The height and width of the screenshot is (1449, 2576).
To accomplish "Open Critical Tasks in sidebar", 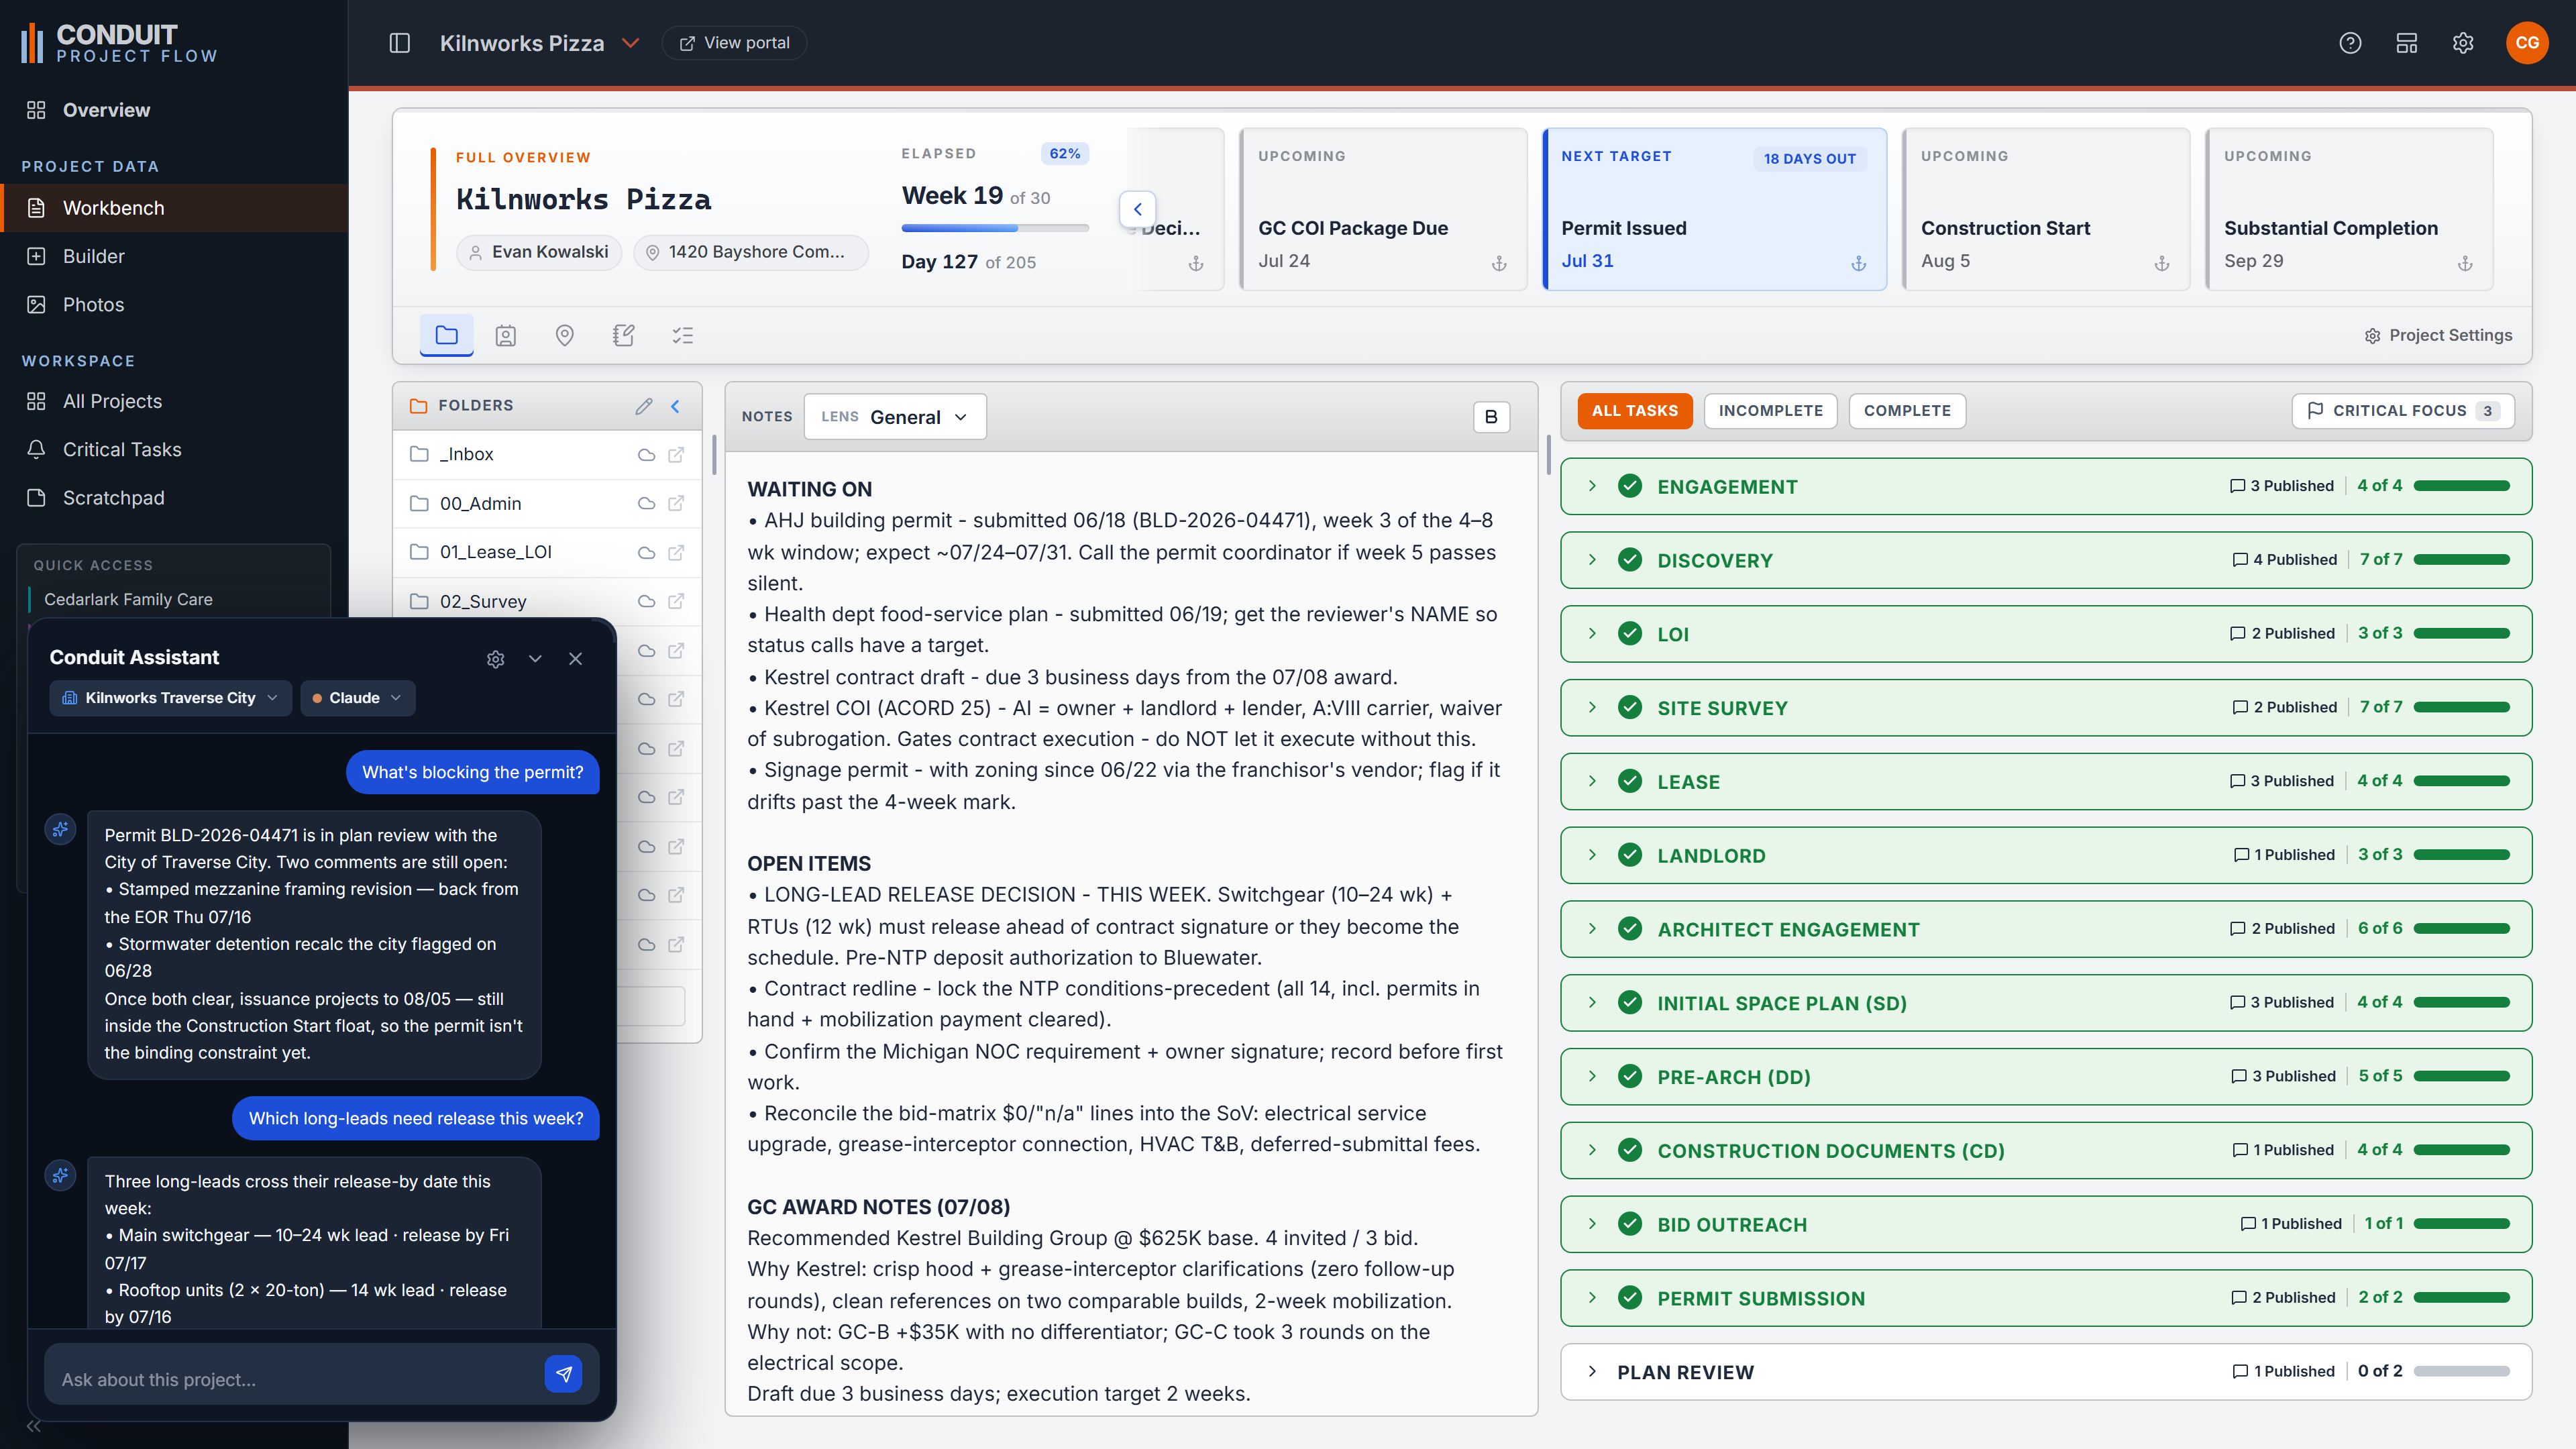I will coord(174,450).
